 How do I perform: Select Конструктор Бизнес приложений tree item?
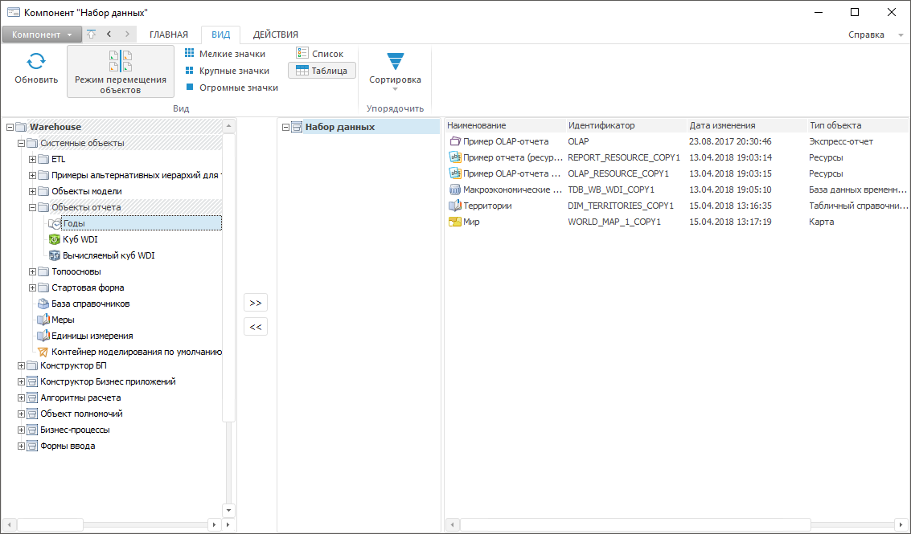point(108,382)
